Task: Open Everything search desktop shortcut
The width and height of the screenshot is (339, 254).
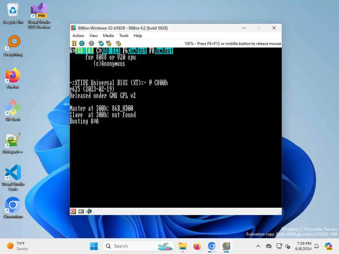Action: (13, 46)
